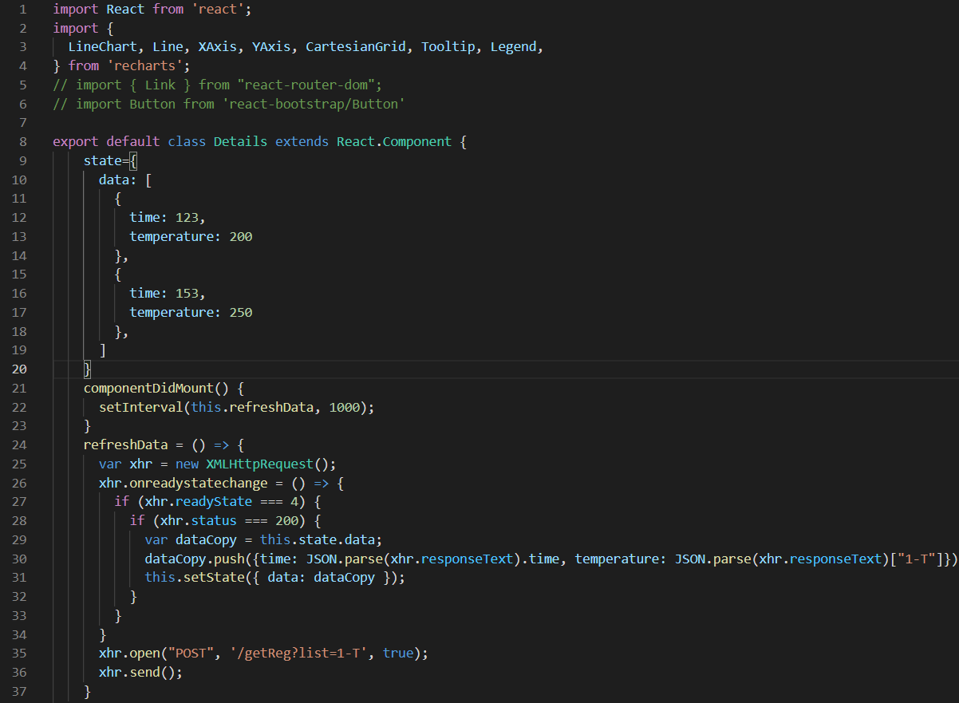This screenshot has width=959, height=703.
Task: Click line number 20 in the gutter
Action: pos(18,369)
